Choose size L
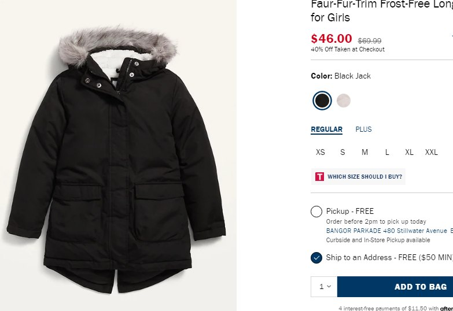Viewport: 453px width, 311px height. click(x=387, y=153)
